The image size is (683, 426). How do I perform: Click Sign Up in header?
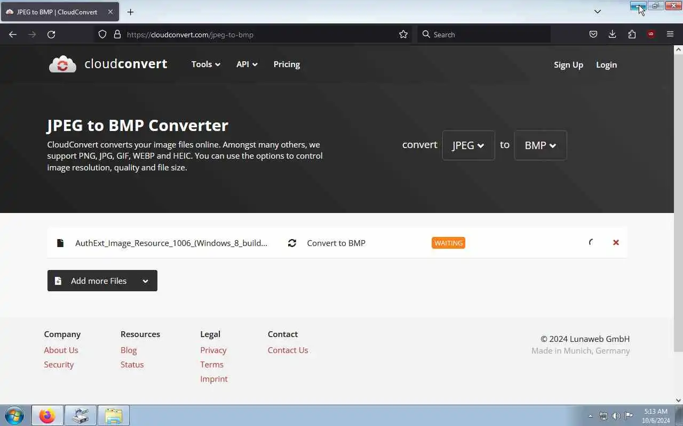click(568, 64)
